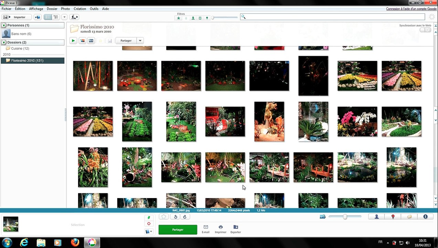Filter to show starred photos only
Image resolution: width=438 pixels, height=248 pixels.
tap(179, 18)
